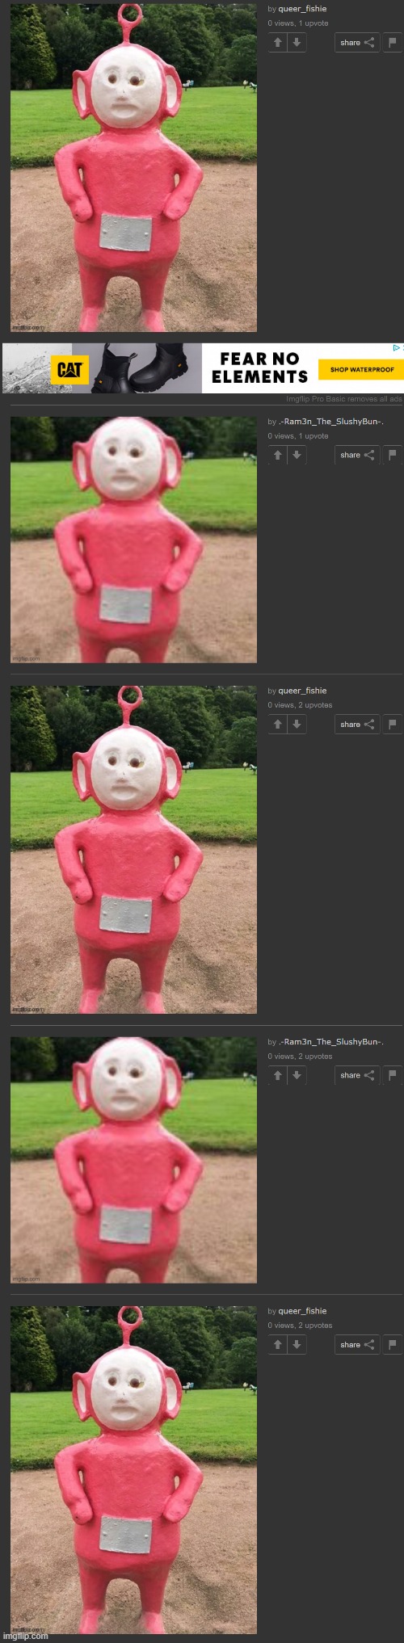This screenshot has height=1643, width=404.
Task: Flag the first queer_fishie post
Action: click(x=393, y=43)
